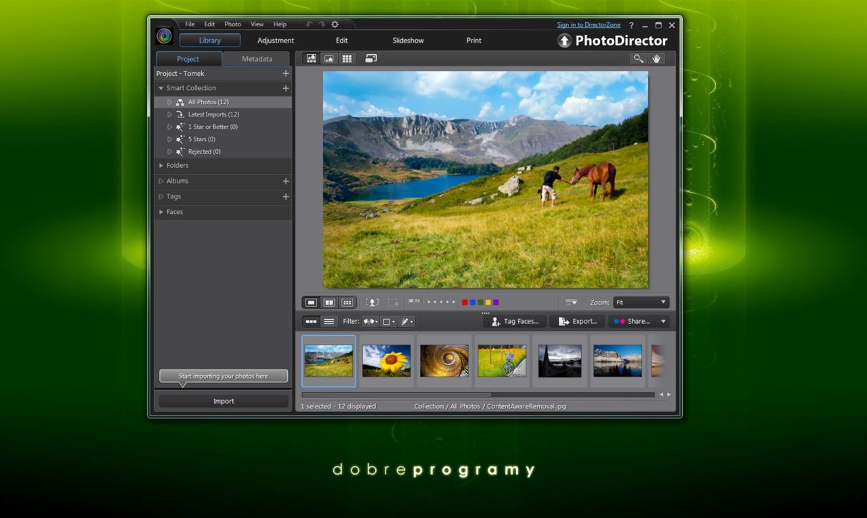867x518 pixels.
Task: Click the secondary monitor display icon
Action: pos(371,59)
